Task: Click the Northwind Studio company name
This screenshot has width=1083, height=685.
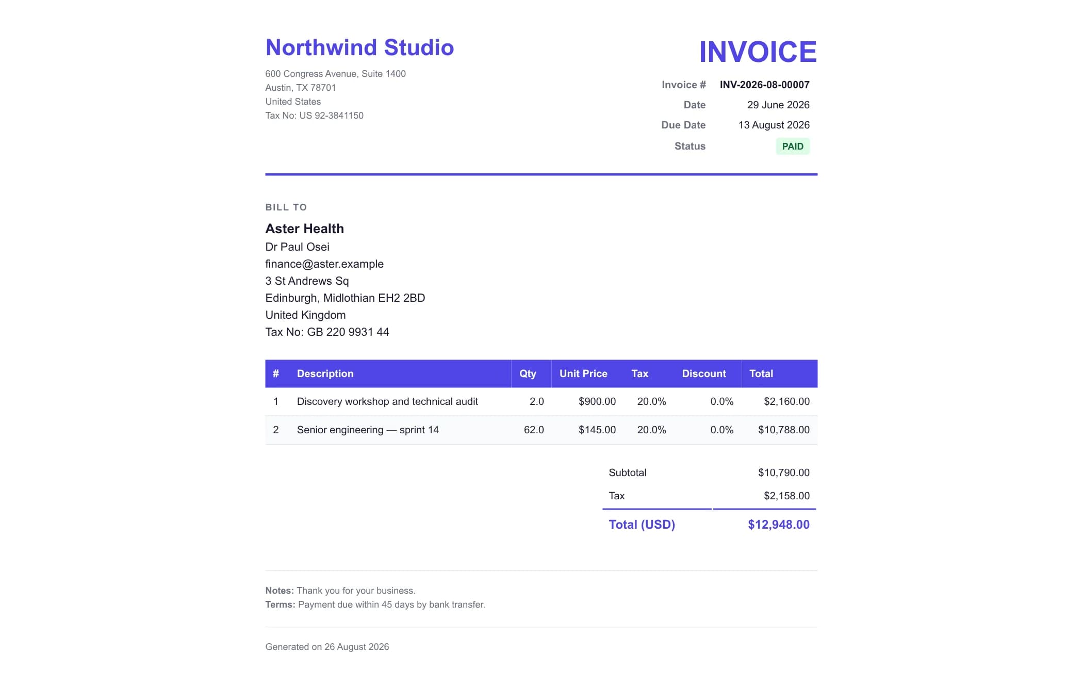Action: (359, 47)
